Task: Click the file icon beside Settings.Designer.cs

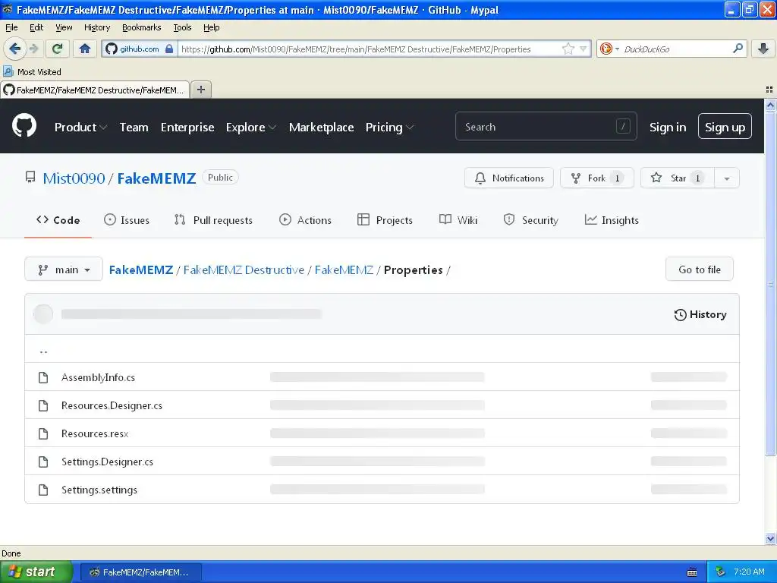Action: [43, 462]
